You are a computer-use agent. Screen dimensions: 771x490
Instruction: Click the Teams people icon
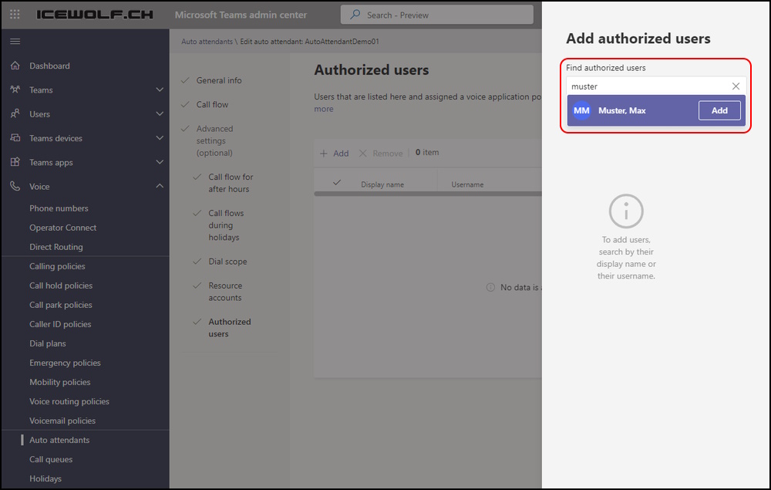15,90
